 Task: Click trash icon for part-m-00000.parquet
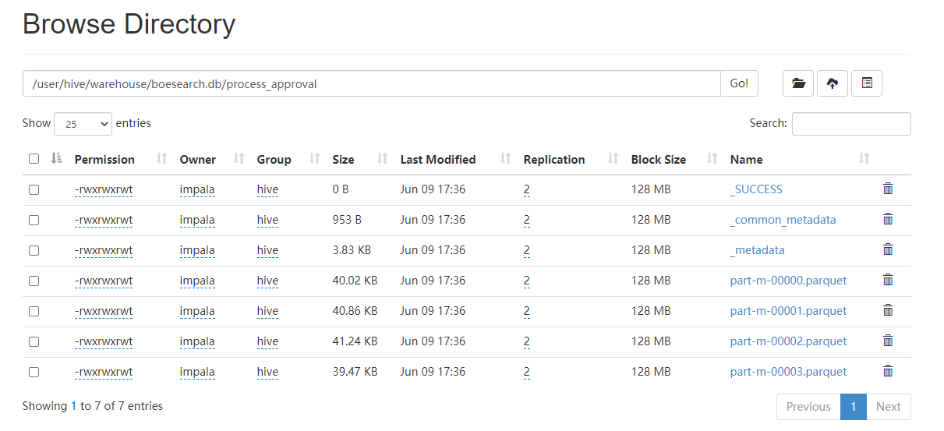[888, 280]
